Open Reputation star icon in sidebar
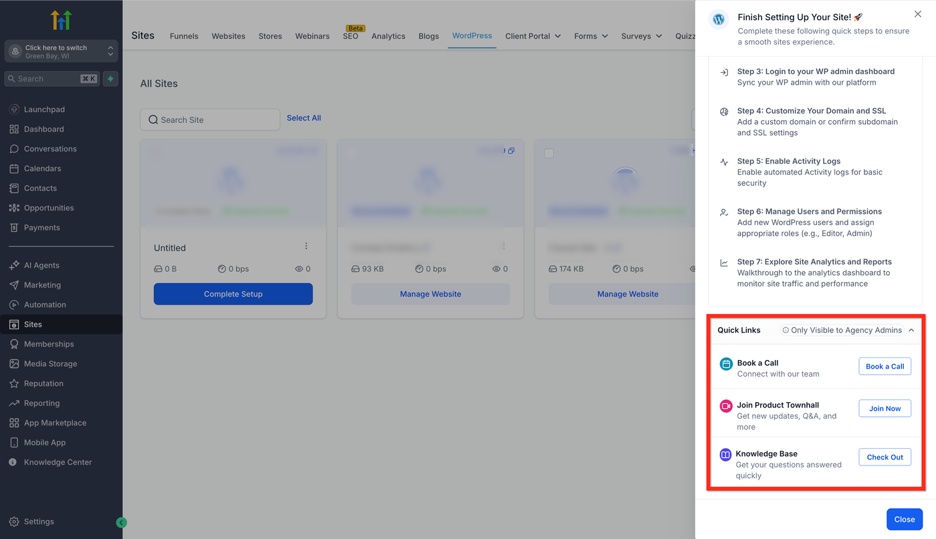The image size is (936, 539). point(14,383)
